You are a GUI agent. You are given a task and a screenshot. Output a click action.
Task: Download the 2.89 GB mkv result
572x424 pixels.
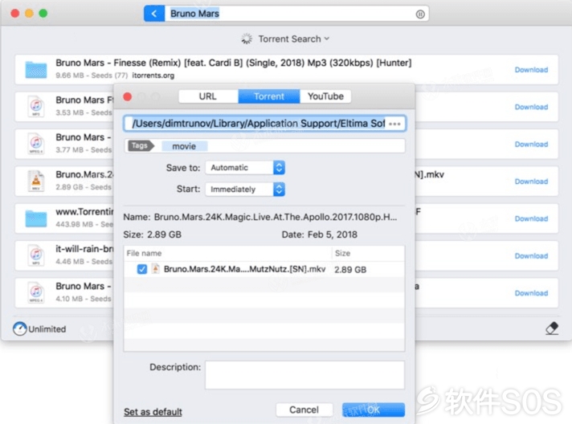531,181
